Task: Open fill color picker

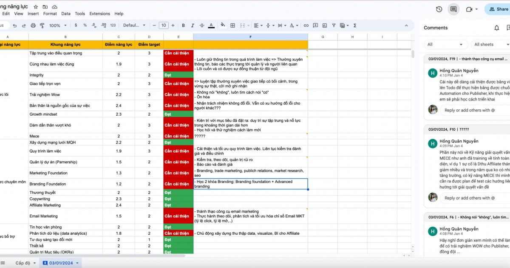Action: point(223,26)
